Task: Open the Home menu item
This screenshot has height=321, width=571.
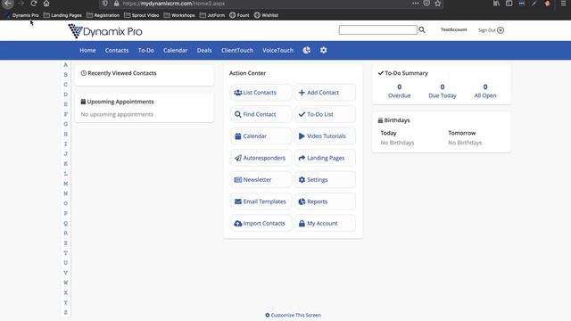Action: click(87, 50)
